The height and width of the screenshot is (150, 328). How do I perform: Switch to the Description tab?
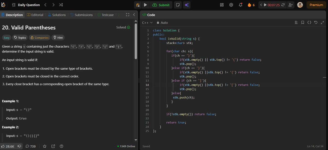tap(12, 15)
